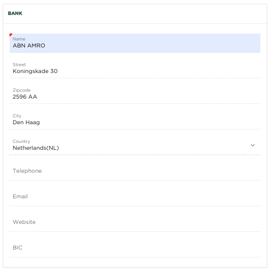Focus the empty Website field
This screenshot has width=271, height=274.
click(x=135, y=222)
